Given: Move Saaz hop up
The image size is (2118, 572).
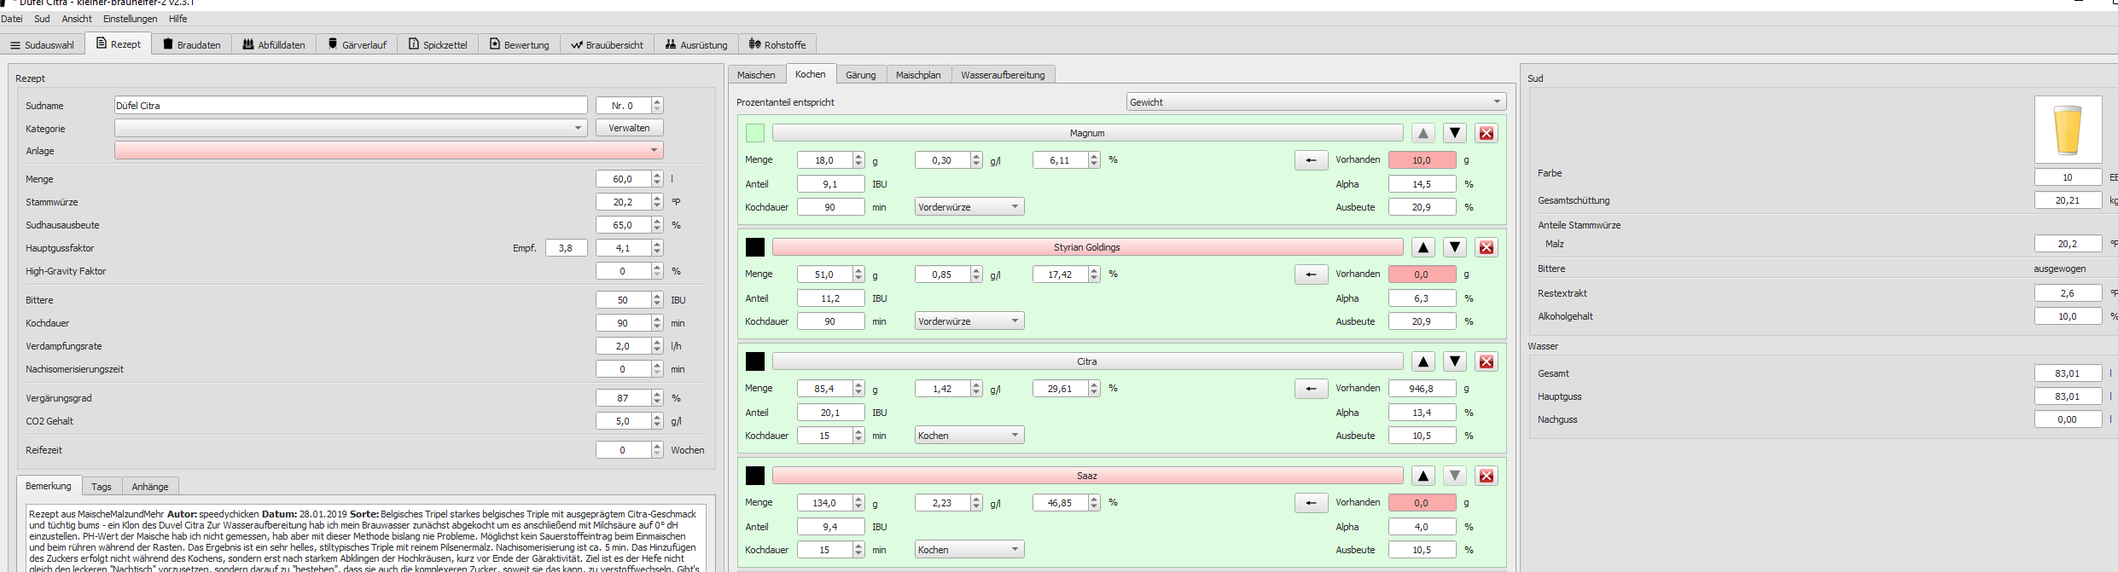Looking at the screenshot, I should [x=1423, y=476].
